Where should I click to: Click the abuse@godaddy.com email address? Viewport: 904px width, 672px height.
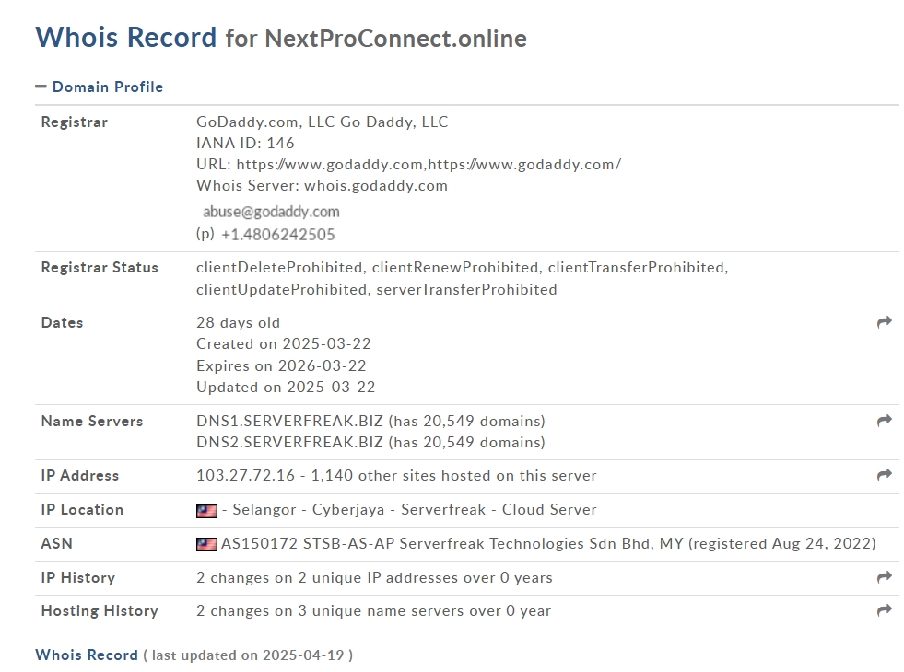point(271,212)
